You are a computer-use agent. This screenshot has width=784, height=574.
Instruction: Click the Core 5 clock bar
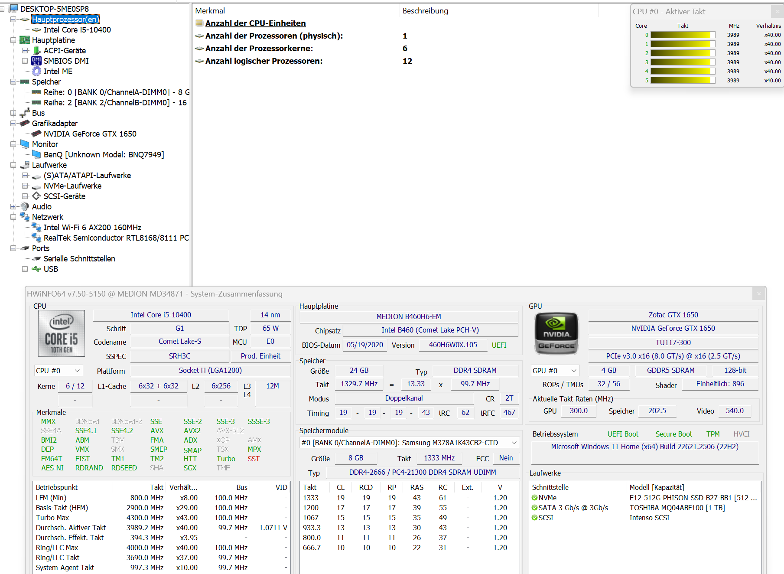click(683, 81)
